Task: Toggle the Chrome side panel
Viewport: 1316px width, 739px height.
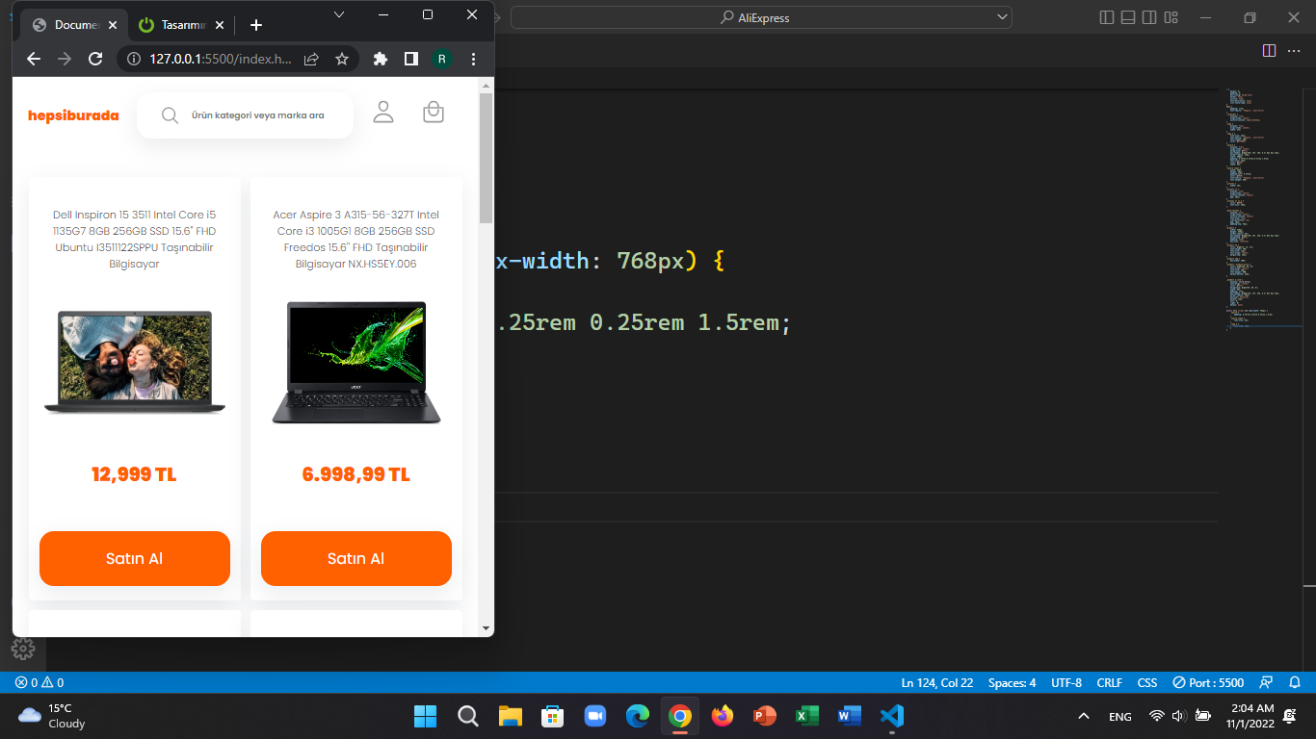Action: pos(411,59)
